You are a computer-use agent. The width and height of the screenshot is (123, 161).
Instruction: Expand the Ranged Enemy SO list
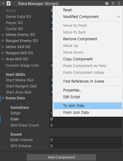click(3, 41)
